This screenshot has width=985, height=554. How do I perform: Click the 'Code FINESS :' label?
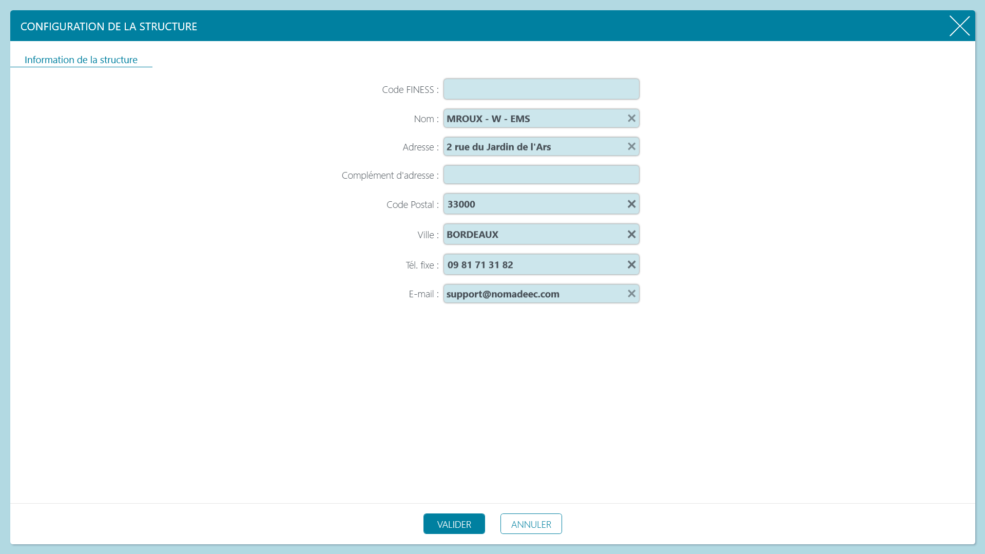pyautogui.click(x=410, y=90)
